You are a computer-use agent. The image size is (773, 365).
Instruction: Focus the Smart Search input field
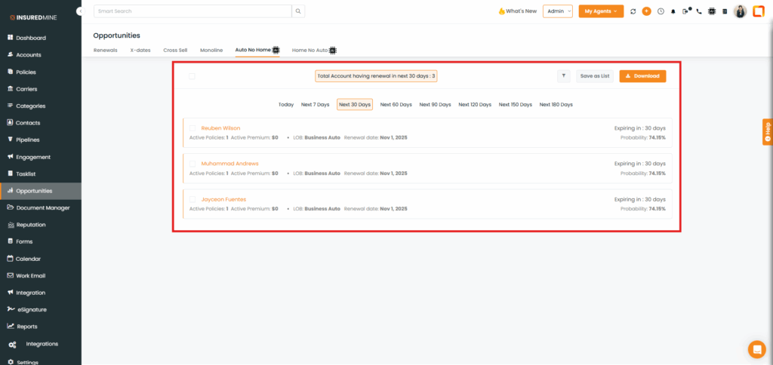pos(192,11)
